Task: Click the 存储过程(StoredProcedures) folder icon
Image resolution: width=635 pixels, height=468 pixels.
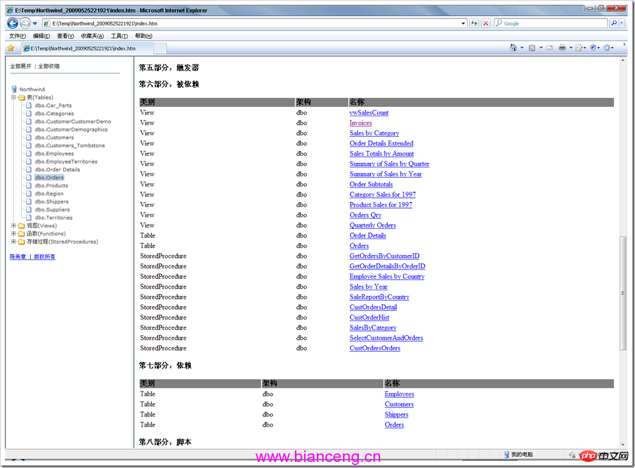Action: tap(21, 242)
